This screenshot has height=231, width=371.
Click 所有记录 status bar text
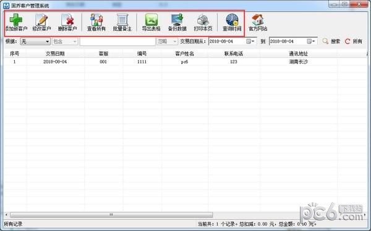point(13,224)
